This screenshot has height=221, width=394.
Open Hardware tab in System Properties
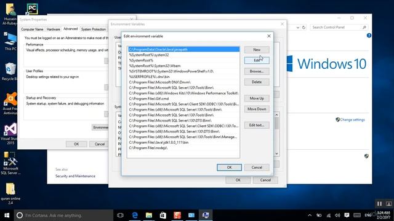point(54,29)
